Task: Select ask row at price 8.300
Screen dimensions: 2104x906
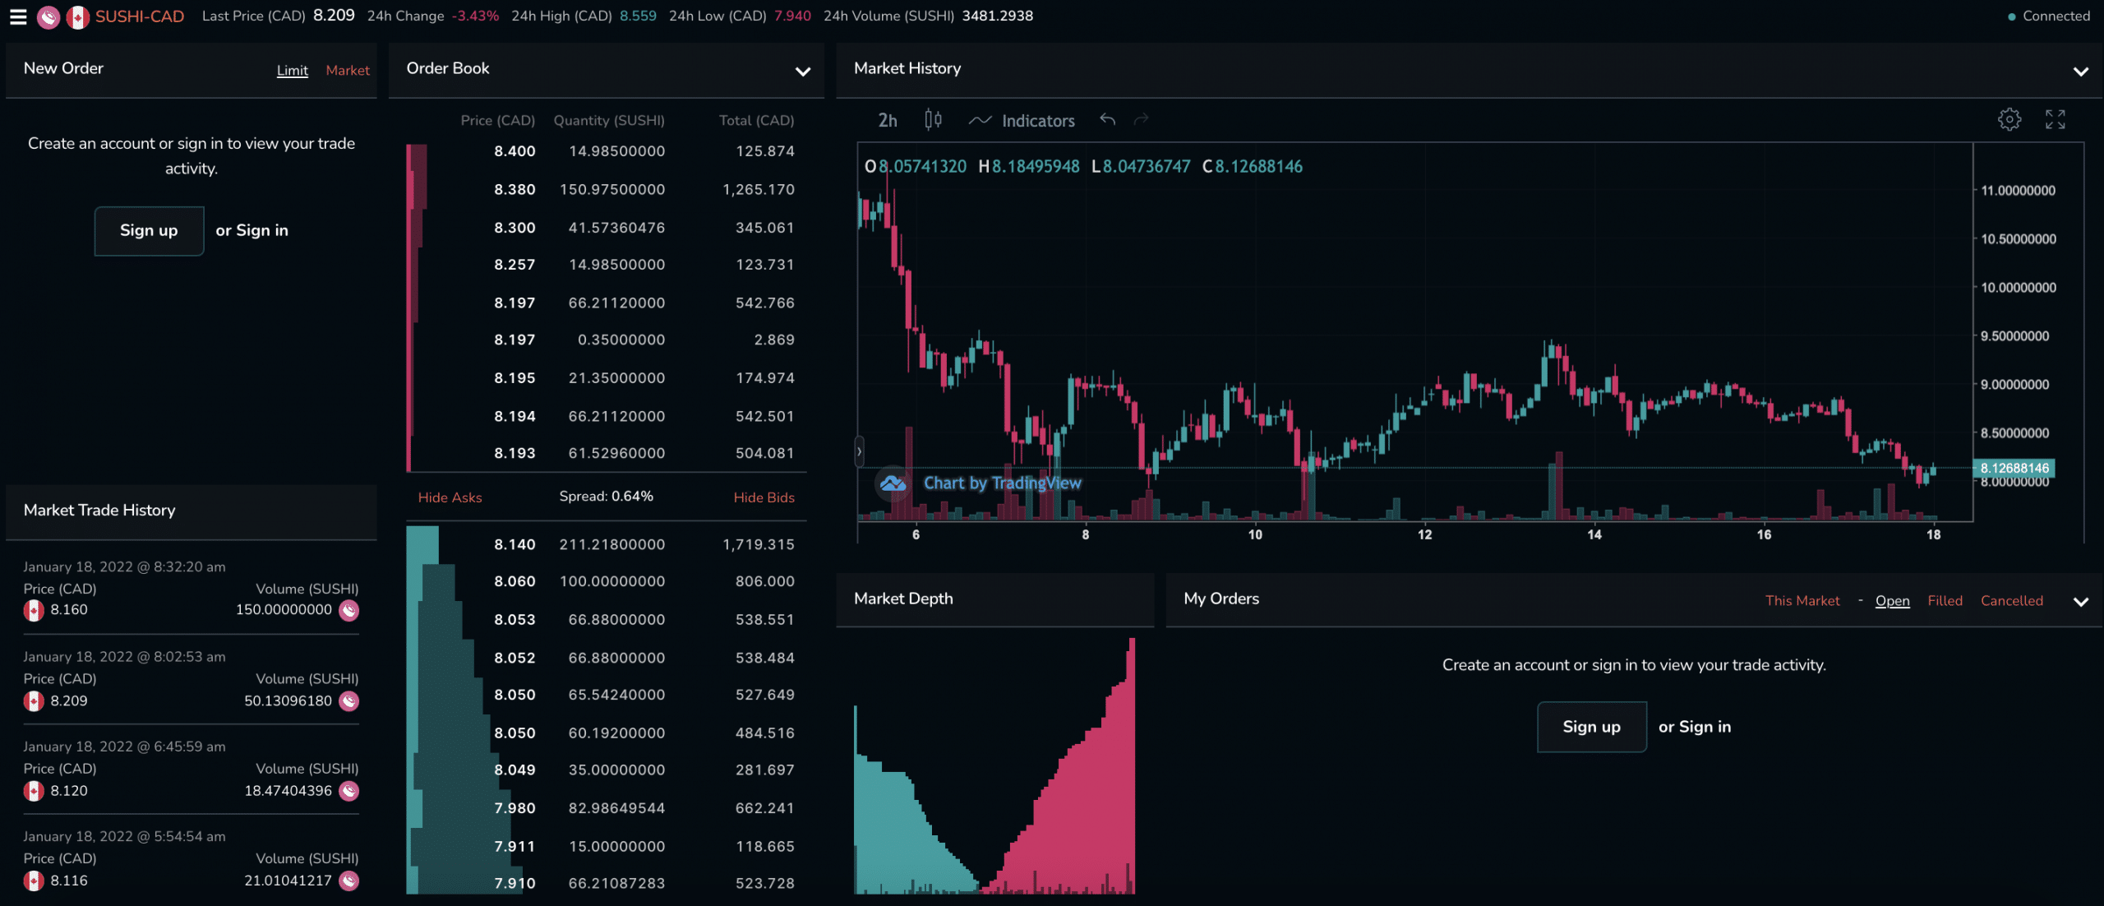Action: coord(607,228)
